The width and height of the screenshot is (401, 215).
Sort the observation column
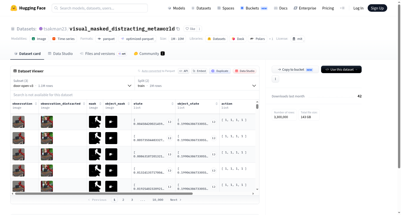coord(36,104)
